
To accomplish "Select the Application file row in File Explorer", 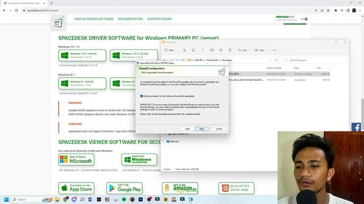I will point(279,80).
